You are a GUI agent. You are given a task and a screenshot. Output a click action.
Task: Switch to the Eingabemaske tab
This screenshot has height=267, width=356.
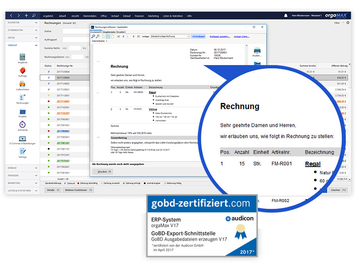tap(109, 32)
